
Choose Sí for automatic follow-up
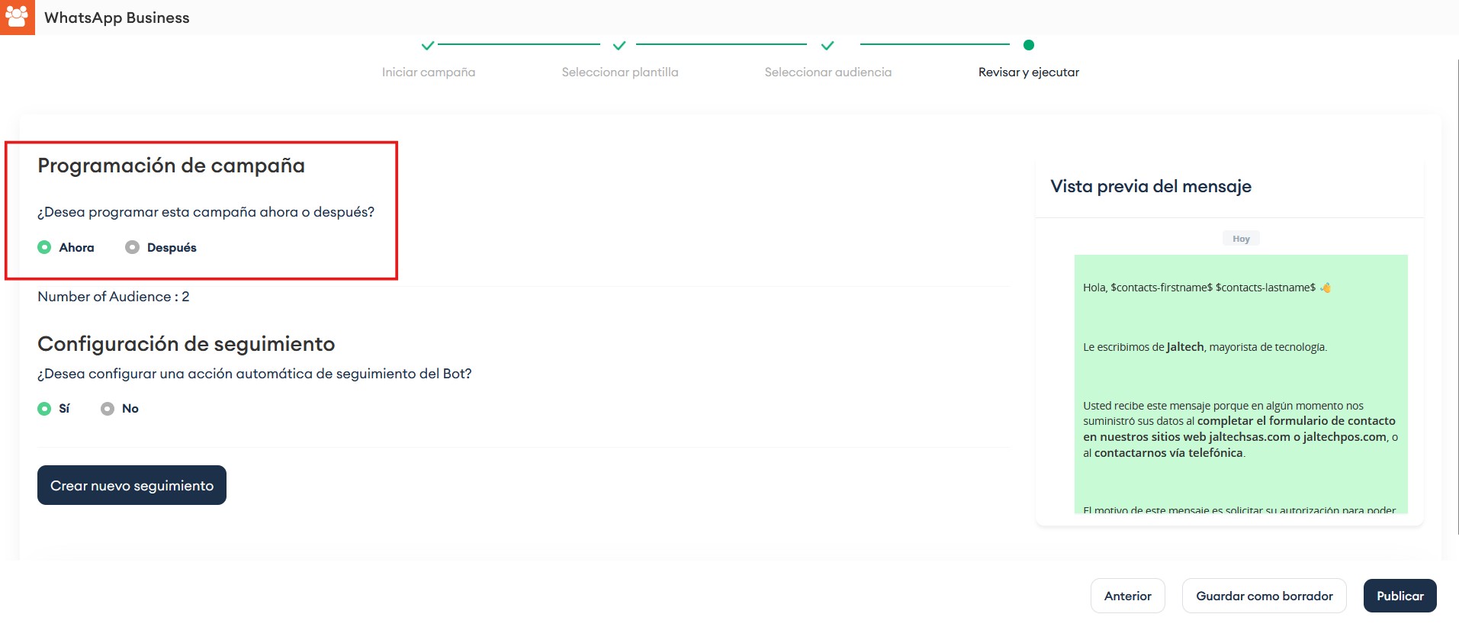tap(45, 409)
